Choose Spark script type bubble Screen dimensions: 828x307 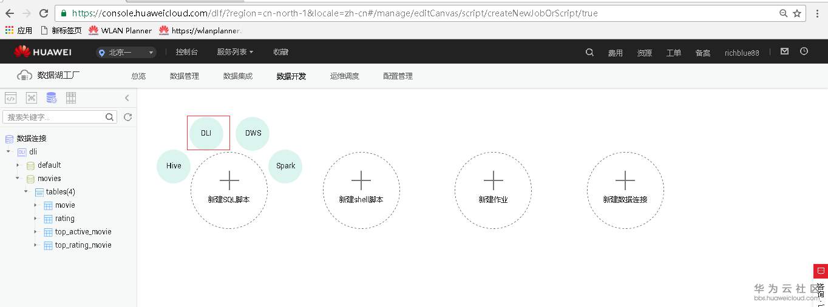click(x=285, y=166)
